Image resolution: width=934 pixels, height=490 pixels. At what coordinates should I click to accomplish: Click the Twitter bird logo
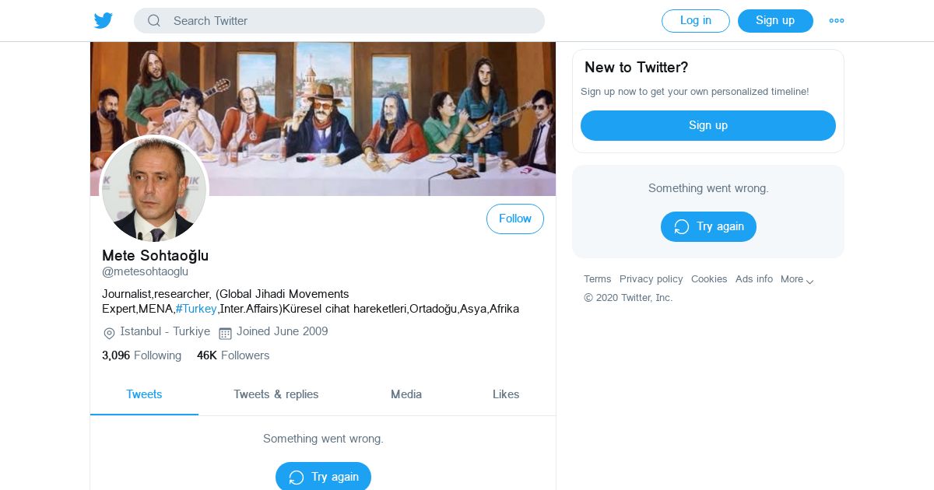tap(104, 21)
